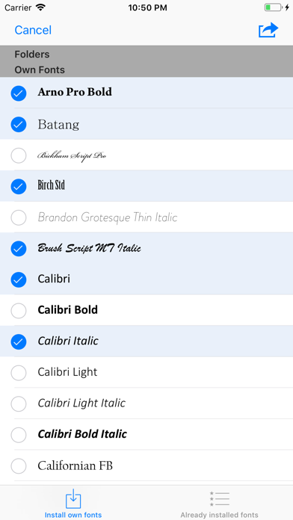Tap the share icon at top right
293x520 pixels.
click(x=268, y=30)
